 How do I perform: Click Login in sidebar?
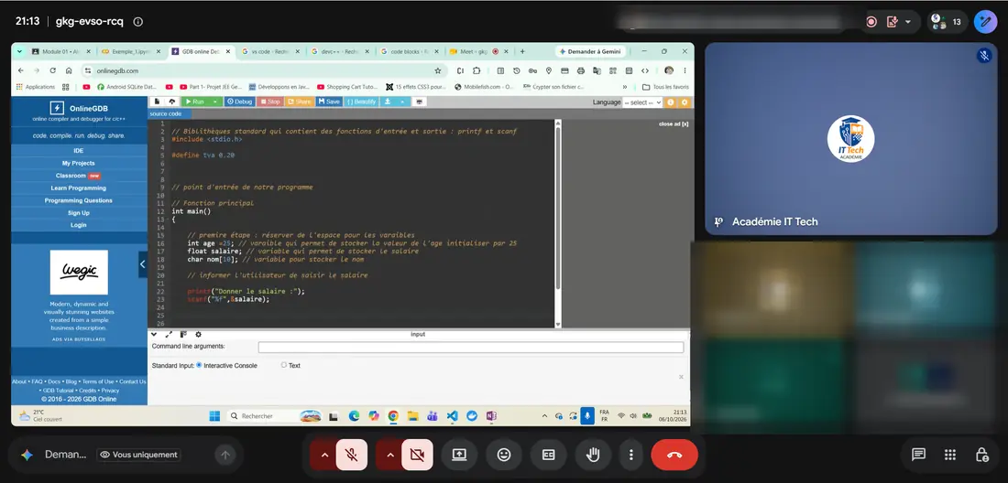[79, 225]
